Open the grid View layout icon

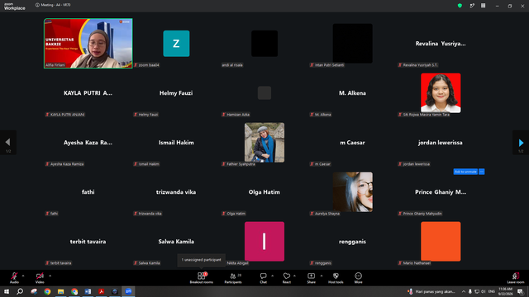(x=483, y=6)
